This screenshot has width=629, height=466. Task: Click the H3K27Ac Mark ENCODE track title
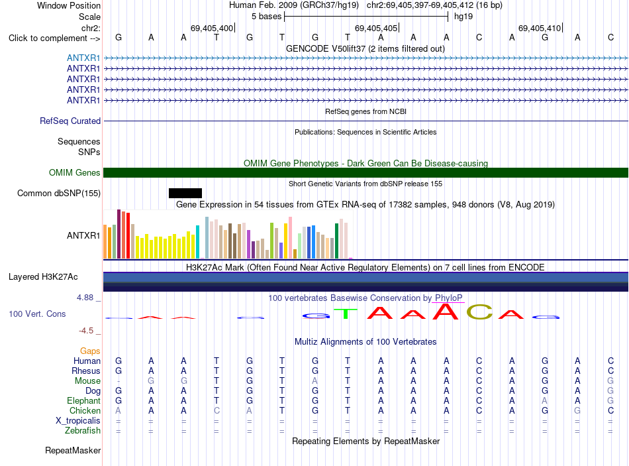point(365,268)
